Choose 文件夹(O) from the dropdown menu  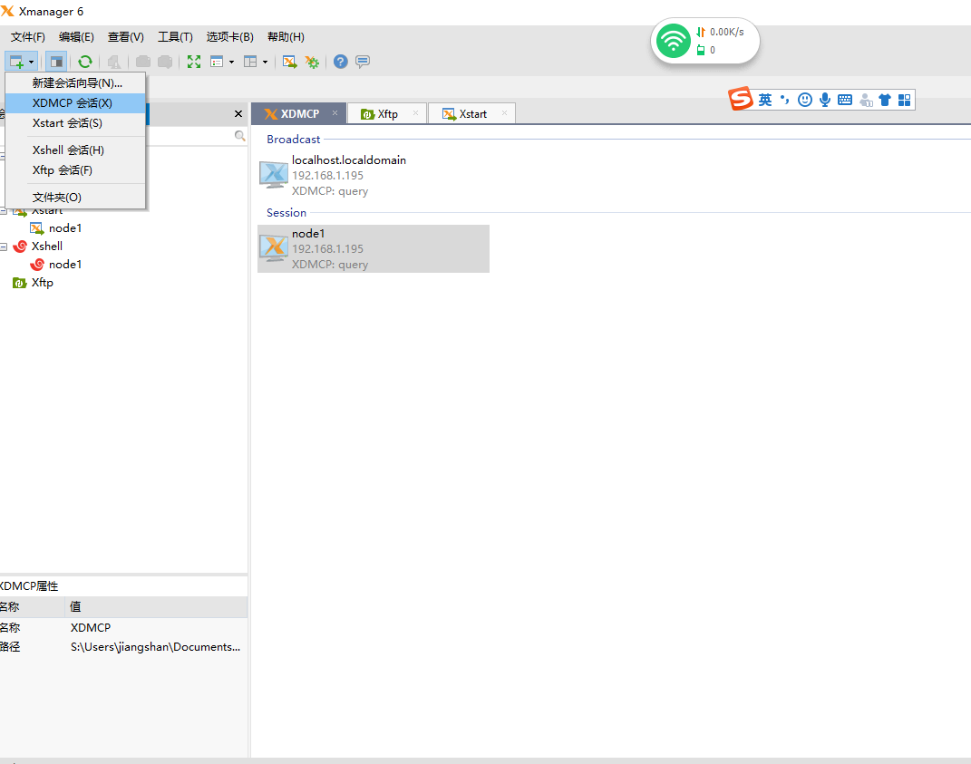(75, 198)
